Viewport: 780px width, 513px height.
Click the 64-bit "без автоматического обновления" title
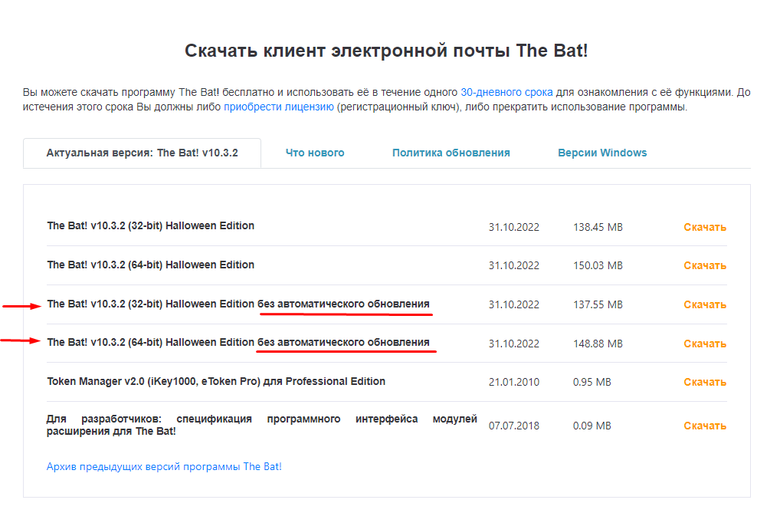tap(238, 342)
